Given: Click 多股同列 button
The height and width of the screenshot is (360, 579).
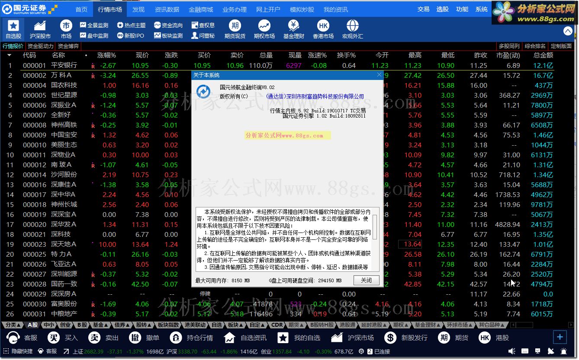Looking at the screenshot, I should tap(509, 46).
